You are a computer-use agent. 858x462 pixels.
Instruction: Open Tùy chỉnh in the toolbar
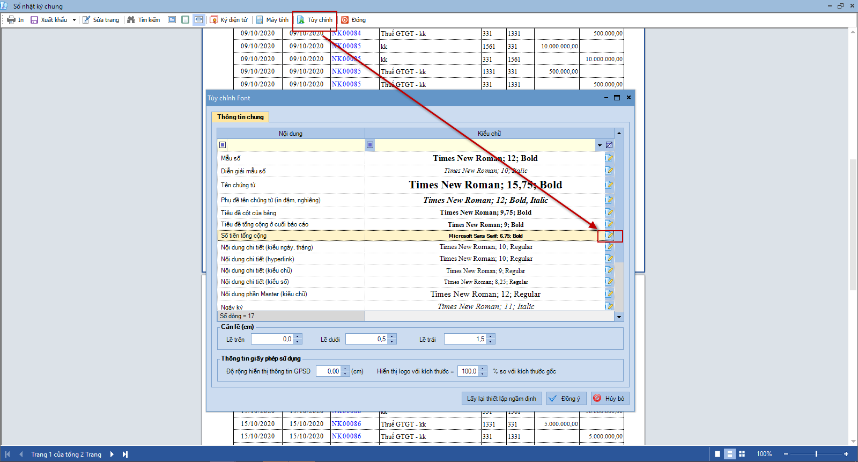point(315,20)
